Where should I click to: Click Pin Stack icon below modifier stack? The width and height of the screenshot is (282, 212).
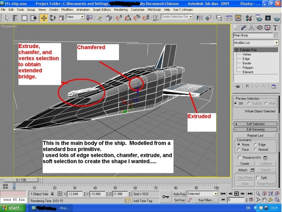[237, 87]
